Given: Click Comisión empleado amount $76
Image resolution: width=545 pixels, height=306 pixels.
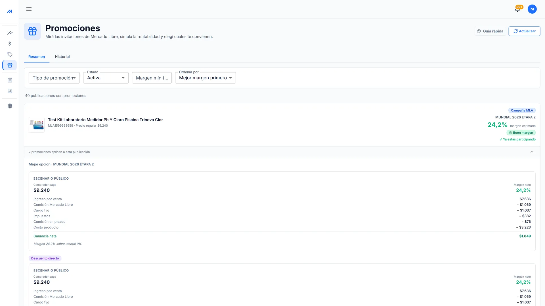Looking at the screenshot, I should pos(526,222).
